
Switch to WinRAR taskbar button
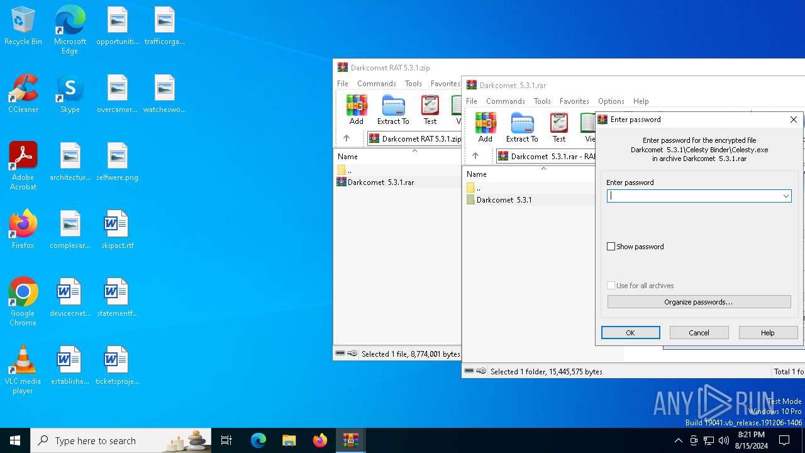coord(350,440)
